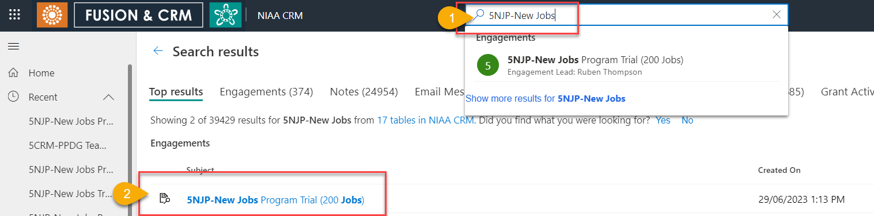Answer Yes to the feedback question
The width and height of the screenshot is (874, 216).
(663, 120)
